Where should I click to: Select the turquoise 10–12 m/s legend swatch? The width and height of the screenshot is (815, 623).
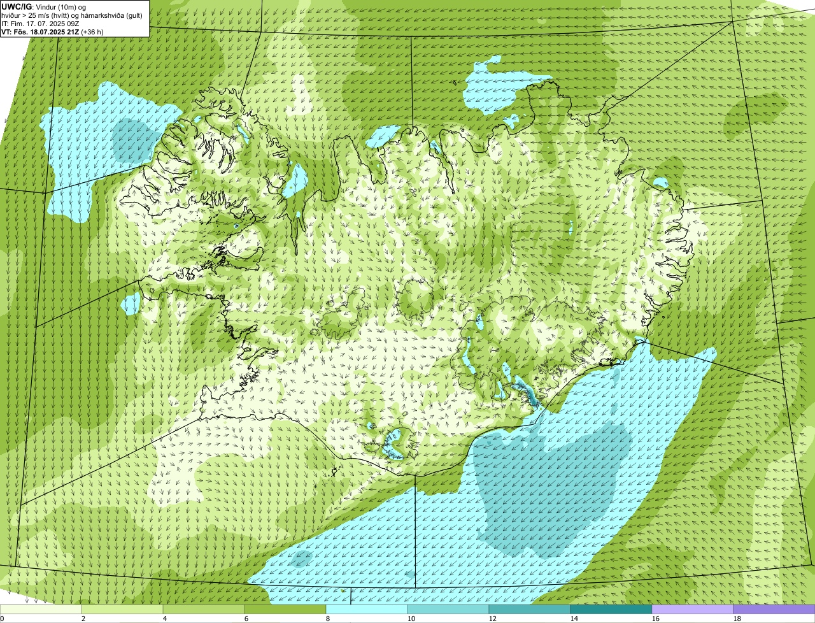coord(448,610)
